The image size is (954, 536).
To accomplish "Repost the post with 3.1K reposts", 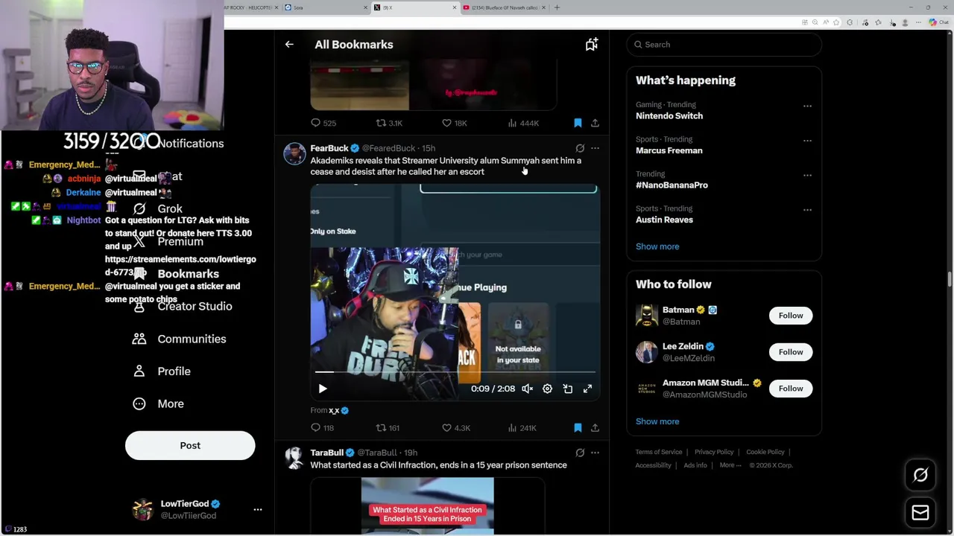I will click(x=389, y=123).
